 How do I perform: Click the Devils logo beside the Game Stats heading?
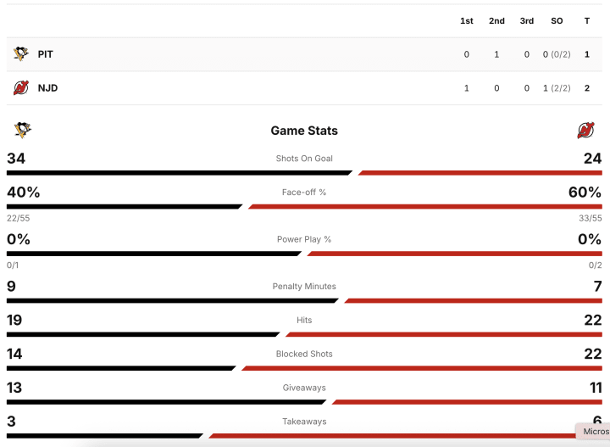(585, 131)
